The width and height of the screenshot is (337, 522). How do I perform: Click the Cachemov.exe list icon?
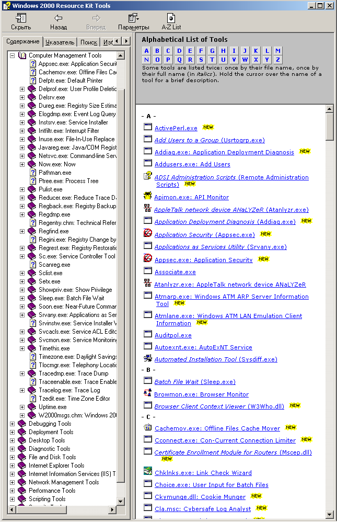click(x=148, y=427)
